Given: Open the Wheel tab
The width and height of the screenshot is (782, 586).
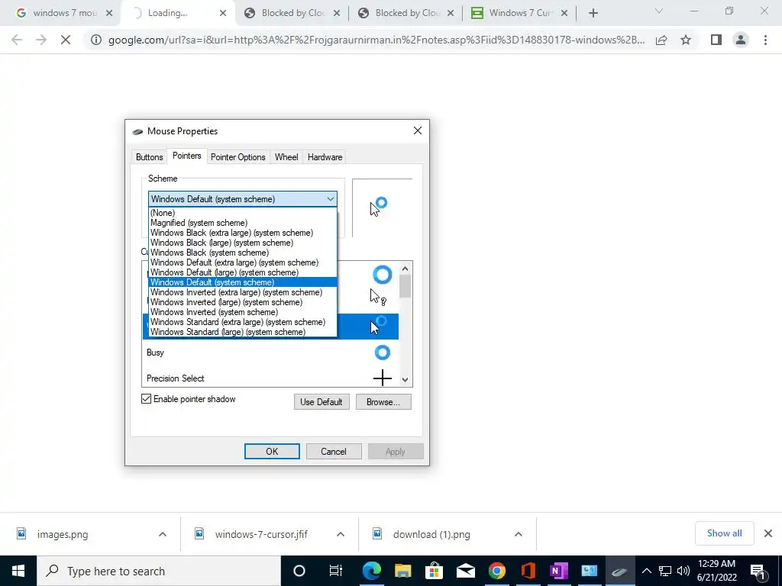Looking at the screenshot, I should (286, 157).
